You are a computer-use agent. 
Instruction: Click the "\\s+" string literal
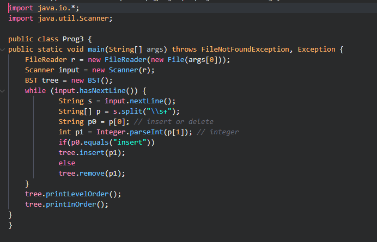click(x=159, y=111)
